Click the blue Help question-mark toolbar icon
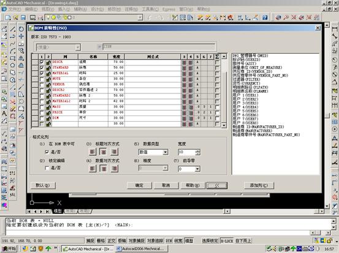This screenshot has width=339, height=253. click(265, 18)
